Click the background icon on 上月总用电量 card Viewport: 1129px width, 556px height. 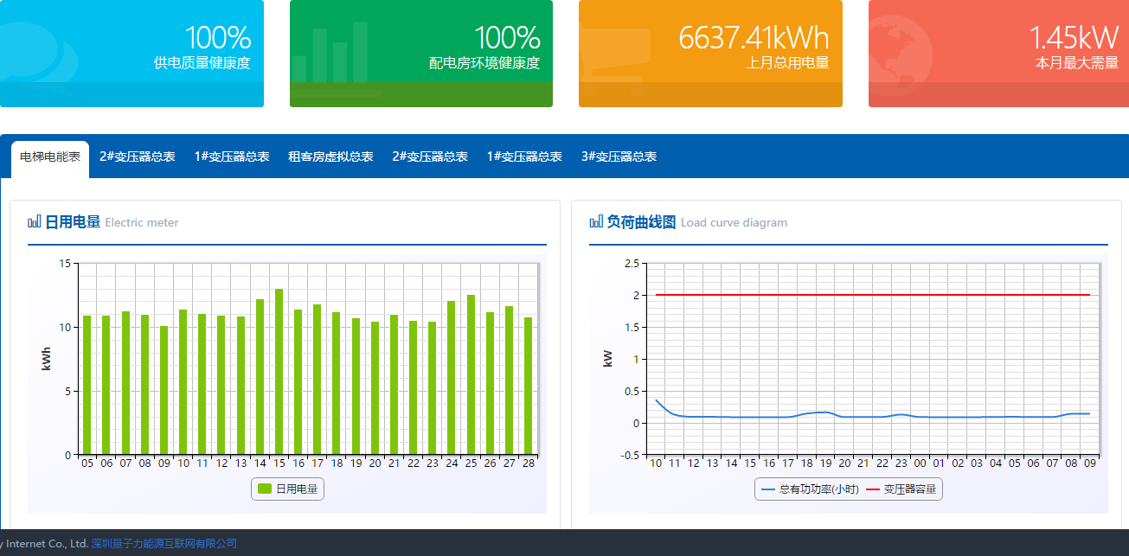(616, 56)
